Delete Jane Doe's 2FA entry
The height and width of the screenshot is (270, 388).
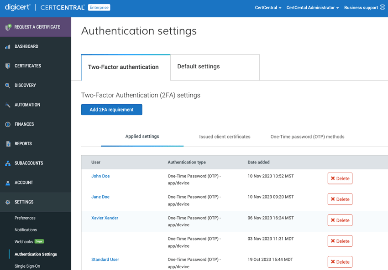(340, 199)
